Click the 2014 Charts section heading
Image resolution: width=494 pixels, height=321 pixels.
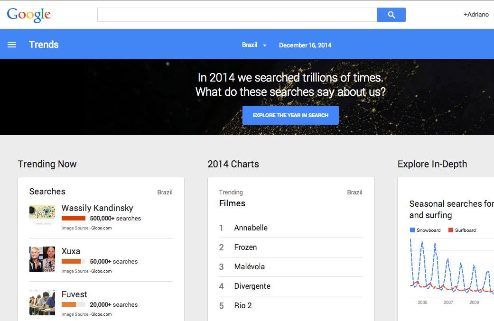(x=233, y=164)
